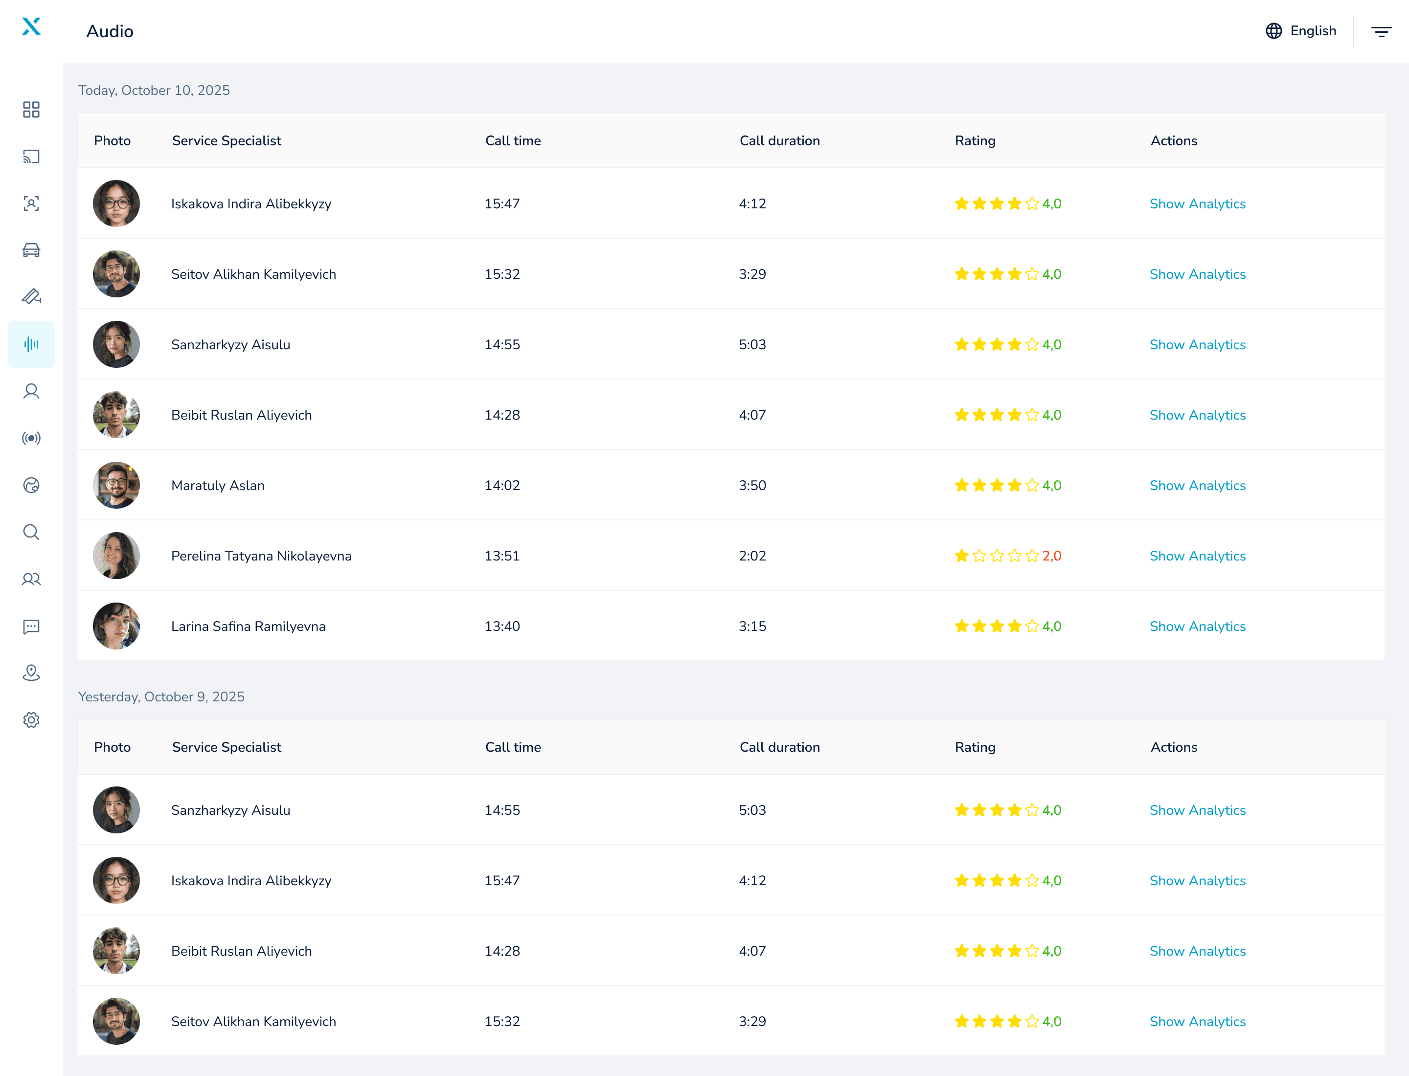Screen dimensions: 1409x1076
Task: Open the search magnifier sidebar icon
Action: click(31, 532)
